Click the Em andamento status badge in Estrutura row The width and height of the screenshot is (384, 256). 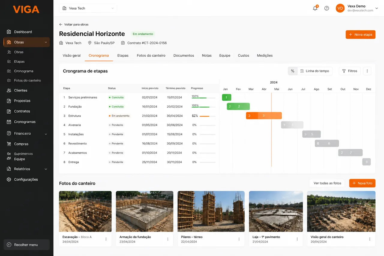119,116
